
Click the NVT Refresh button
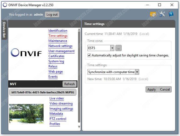(x=69, y=84)
